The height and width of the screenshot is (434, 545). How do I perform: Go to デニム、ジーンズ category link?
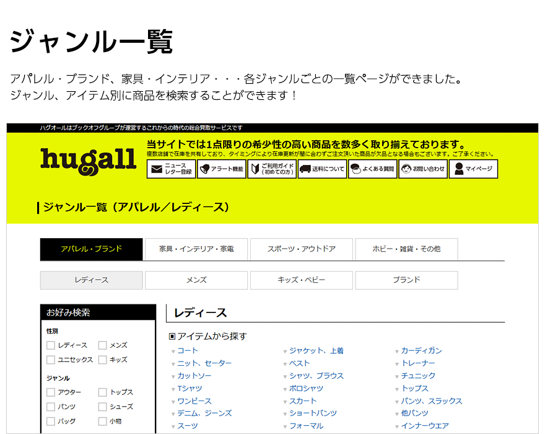pos(204,413)
